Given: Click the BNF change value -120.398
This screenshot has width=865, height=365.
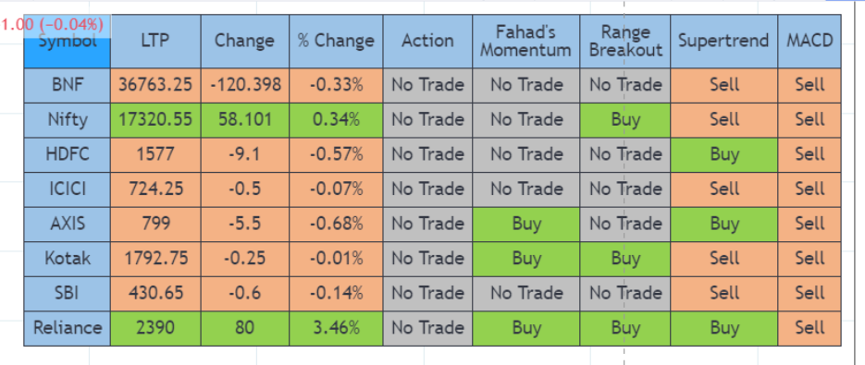Looking at the screenshot, I should point(245,85).
